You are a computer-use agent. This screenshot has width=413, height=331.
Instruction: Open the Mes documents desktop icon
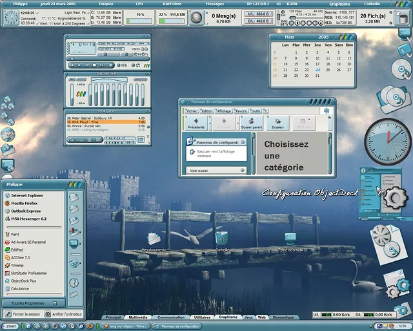tap(154, 238)
